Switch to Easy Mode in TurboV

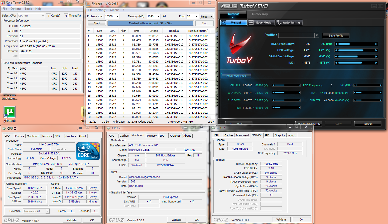point(261,23)
